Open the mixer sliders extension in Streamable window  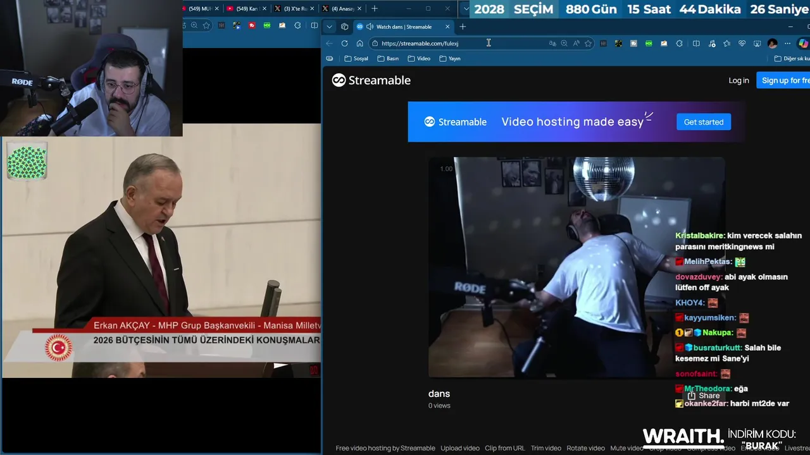click(x=603, y=44)
